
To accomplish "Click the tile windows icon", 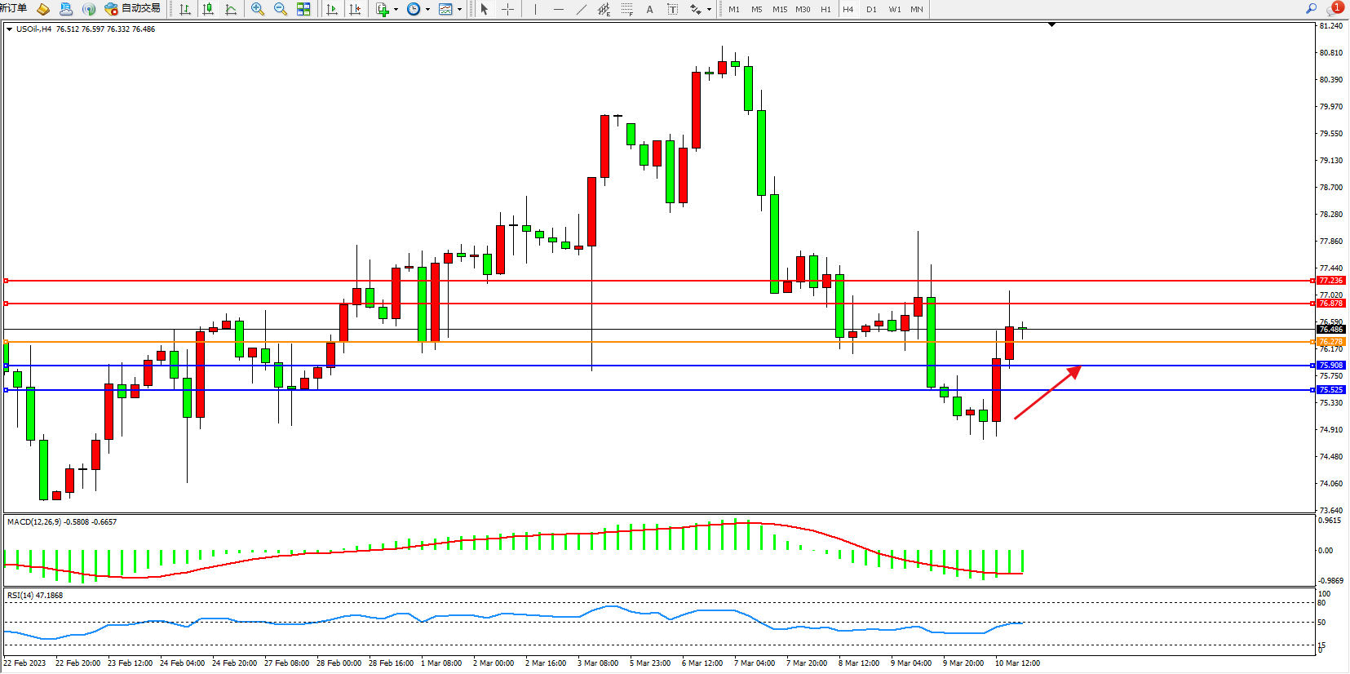I will click(x=303, y=9).
